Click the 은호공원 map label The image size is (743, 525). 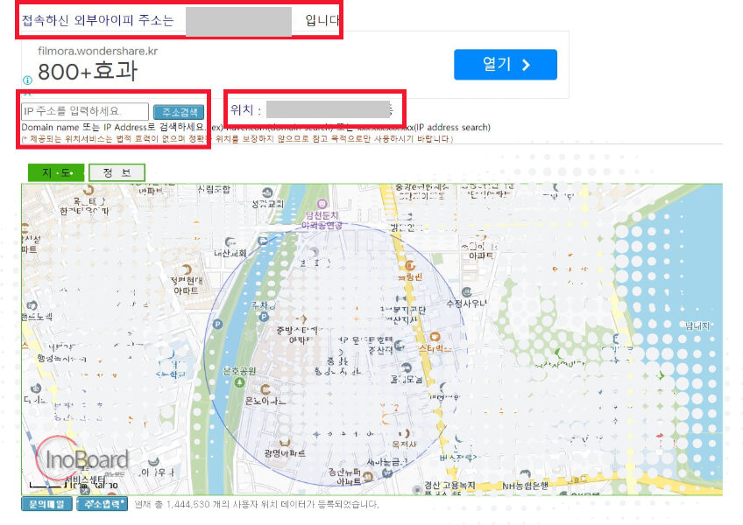click(x=240, y=371)
